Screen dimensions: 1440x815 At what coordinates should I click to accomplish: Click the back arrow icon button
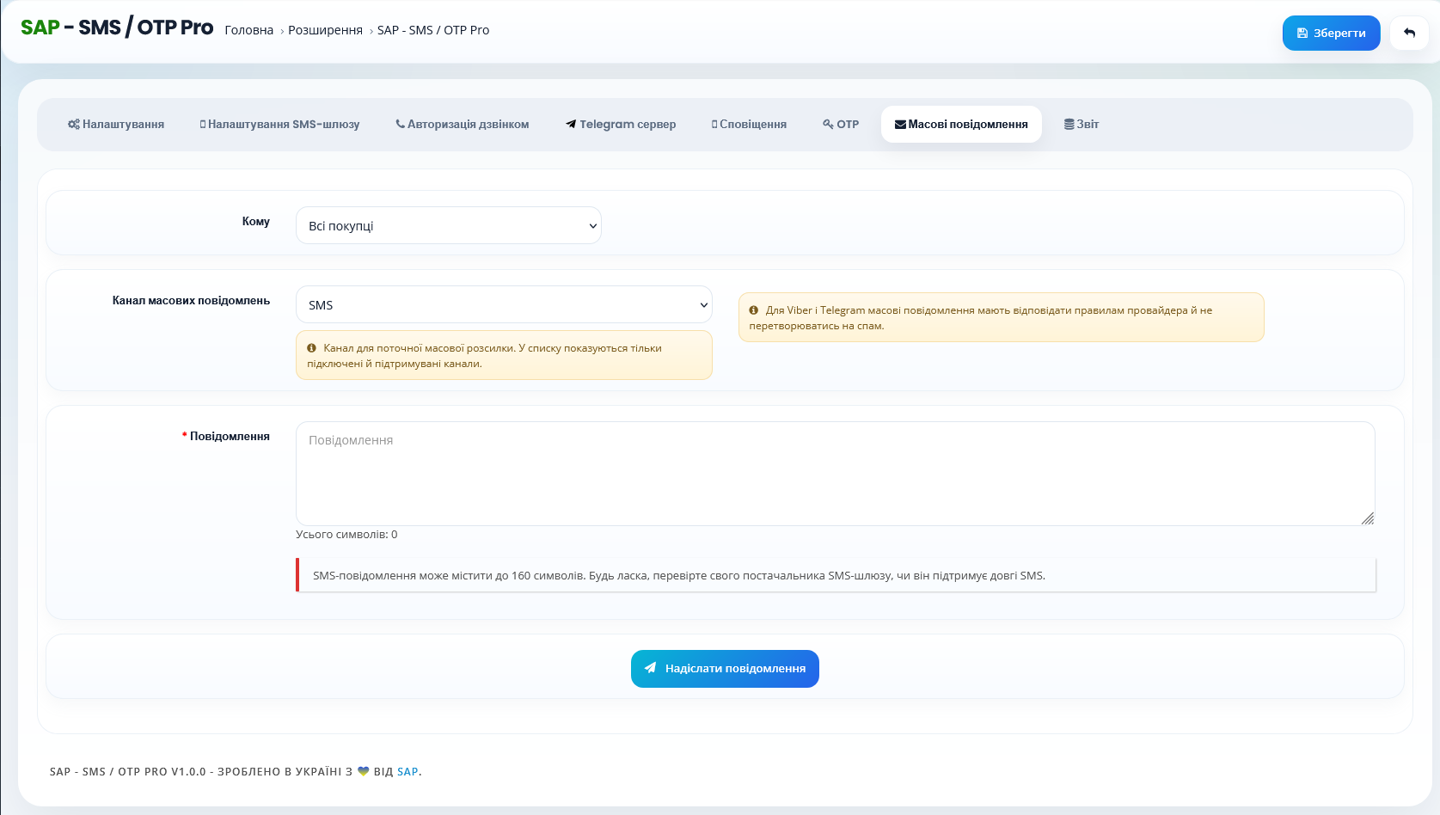click(1409, 33)
